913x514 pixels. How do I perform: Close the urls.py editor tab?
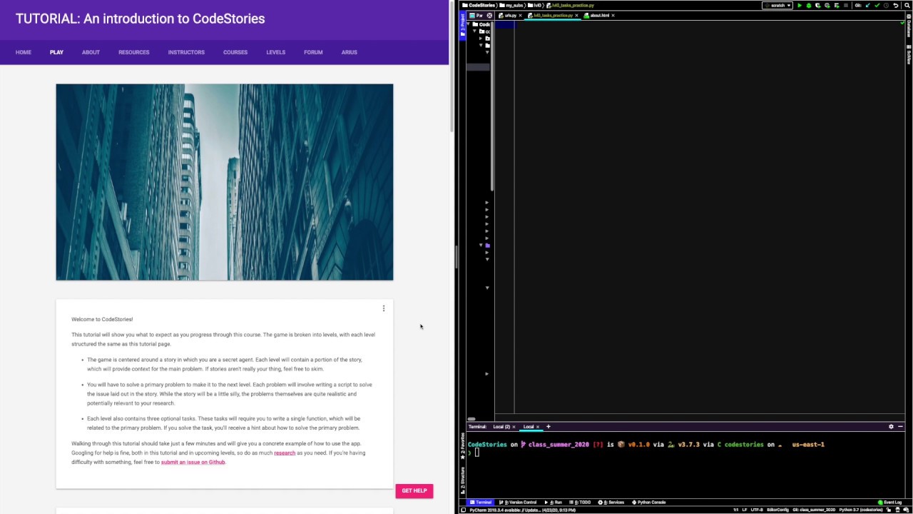pos(521,15)
